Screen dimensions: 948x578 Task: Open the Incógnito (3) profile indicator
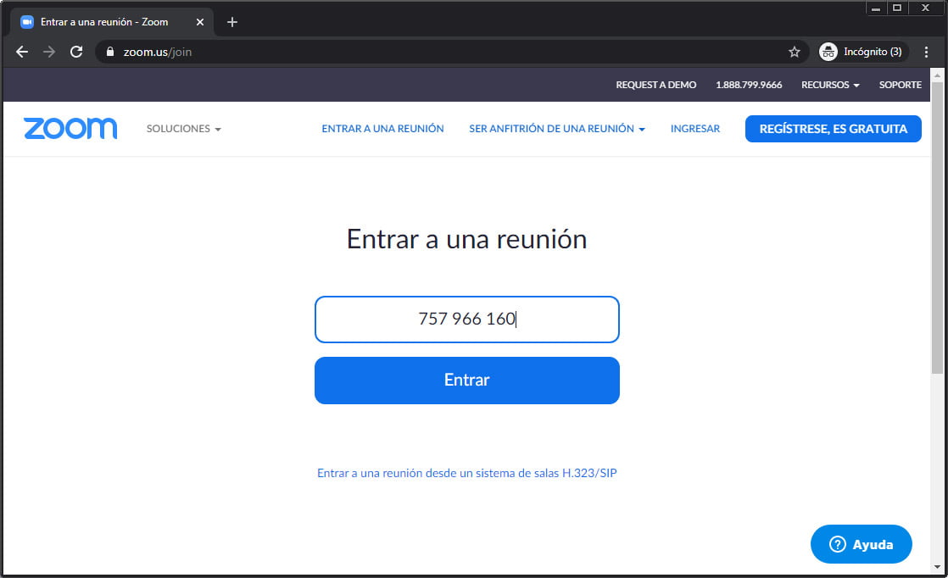[x=862, y=52]
